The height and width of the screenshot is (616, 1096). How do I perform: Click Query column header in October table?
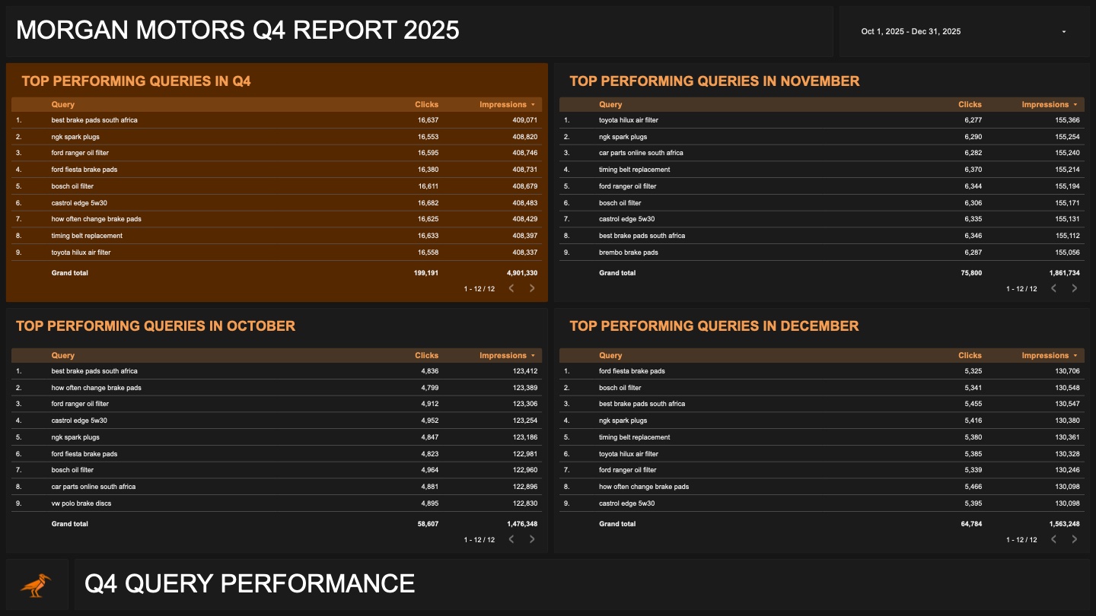coord(63,356)
